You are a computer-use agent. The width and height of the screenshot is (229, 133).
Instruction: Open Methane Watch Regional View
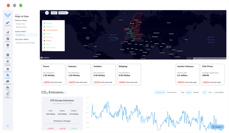coord(22,27)
